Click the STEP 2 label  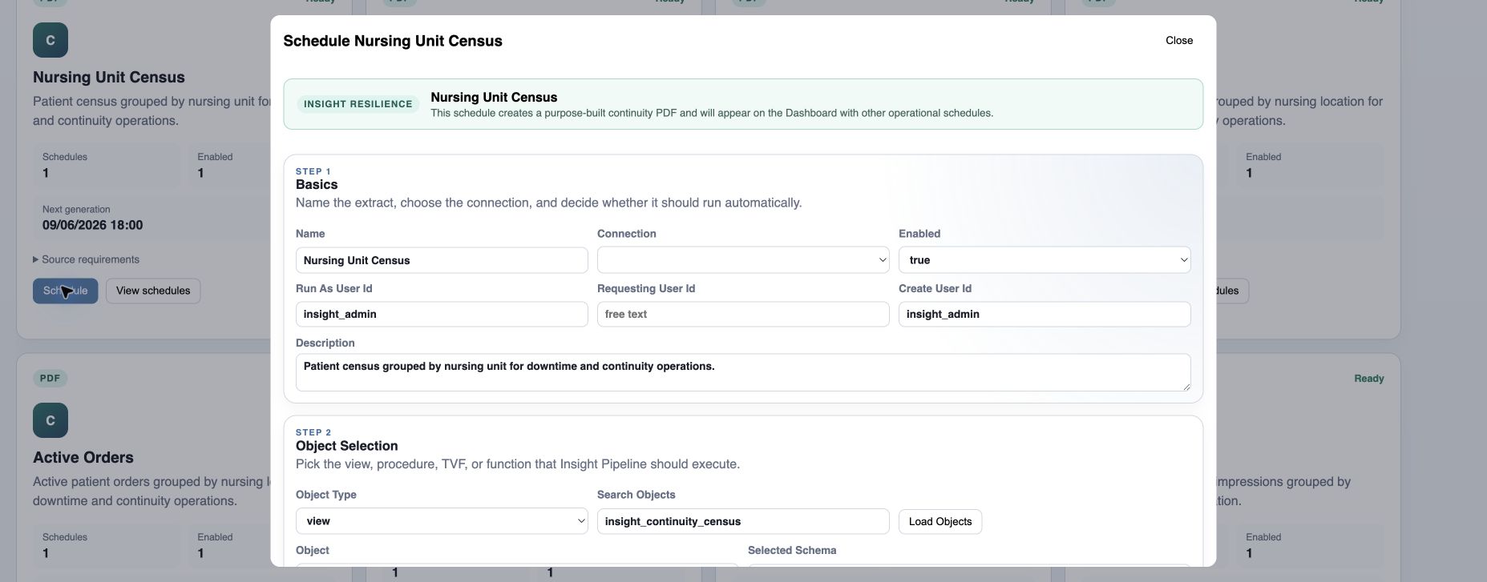coord(313,432)
